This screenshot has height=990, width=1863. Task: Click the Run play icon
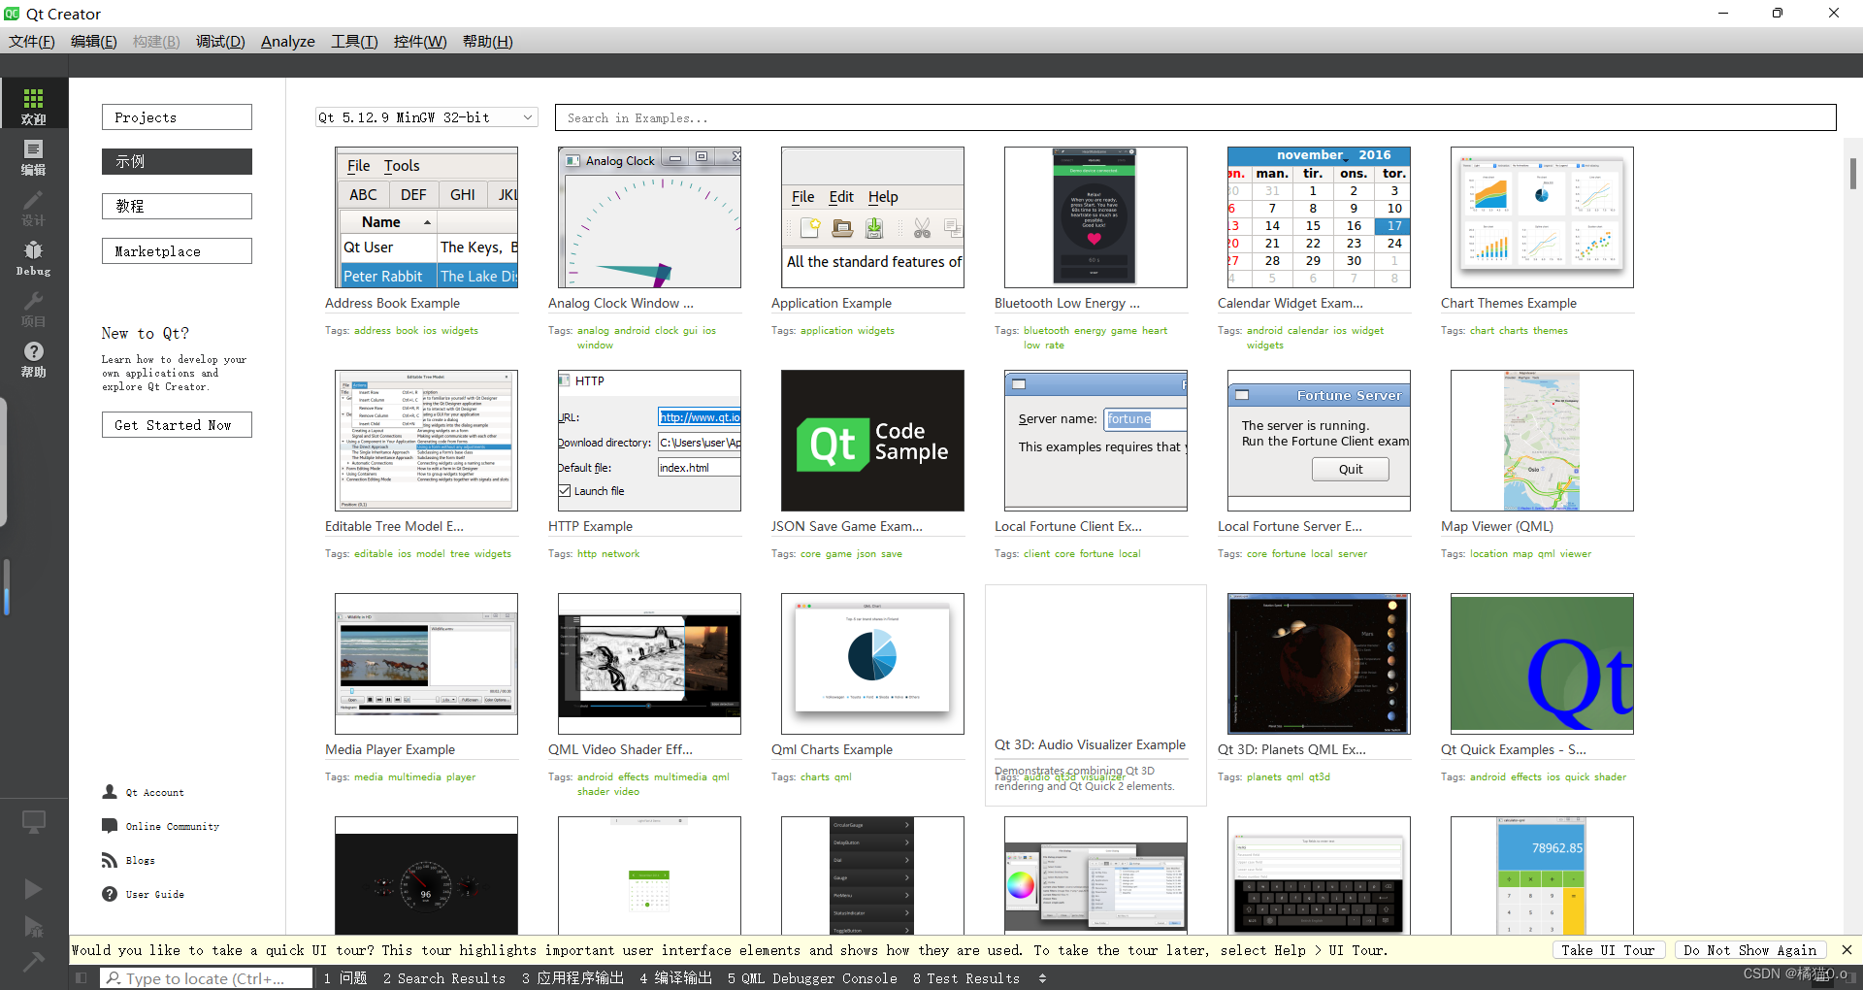tap(33, 889)
